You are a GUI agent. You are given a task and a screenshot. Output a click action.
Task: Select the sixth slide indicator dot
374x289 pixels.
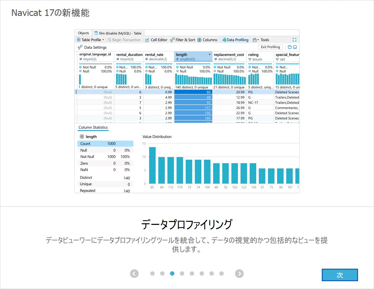tap(202, 273)
